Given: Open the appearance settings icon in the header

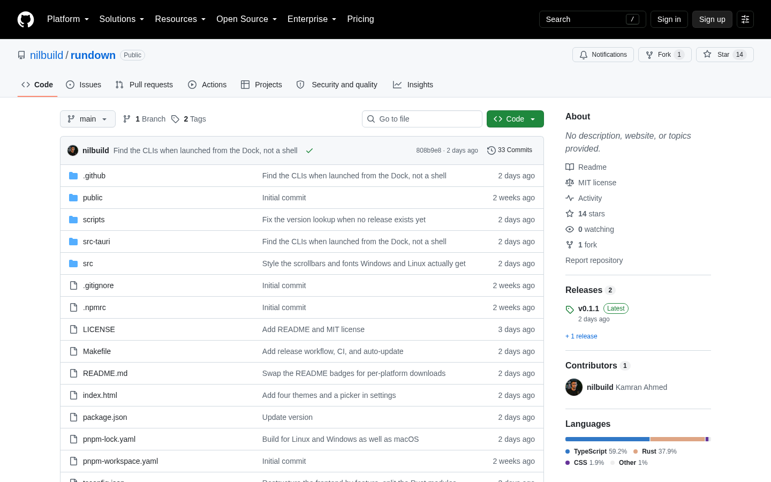Looking at the screenshot, I should (x=745, y=19).
